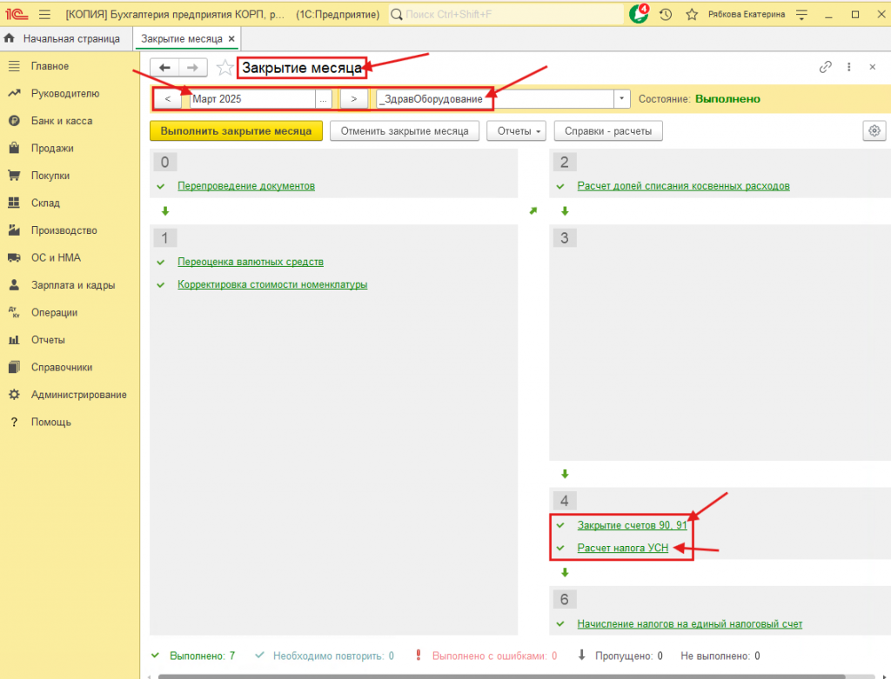Open Главное section in sidebar

point(50,66)
